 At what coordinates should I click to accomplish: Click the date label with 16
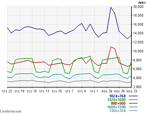tap(32, 91)
